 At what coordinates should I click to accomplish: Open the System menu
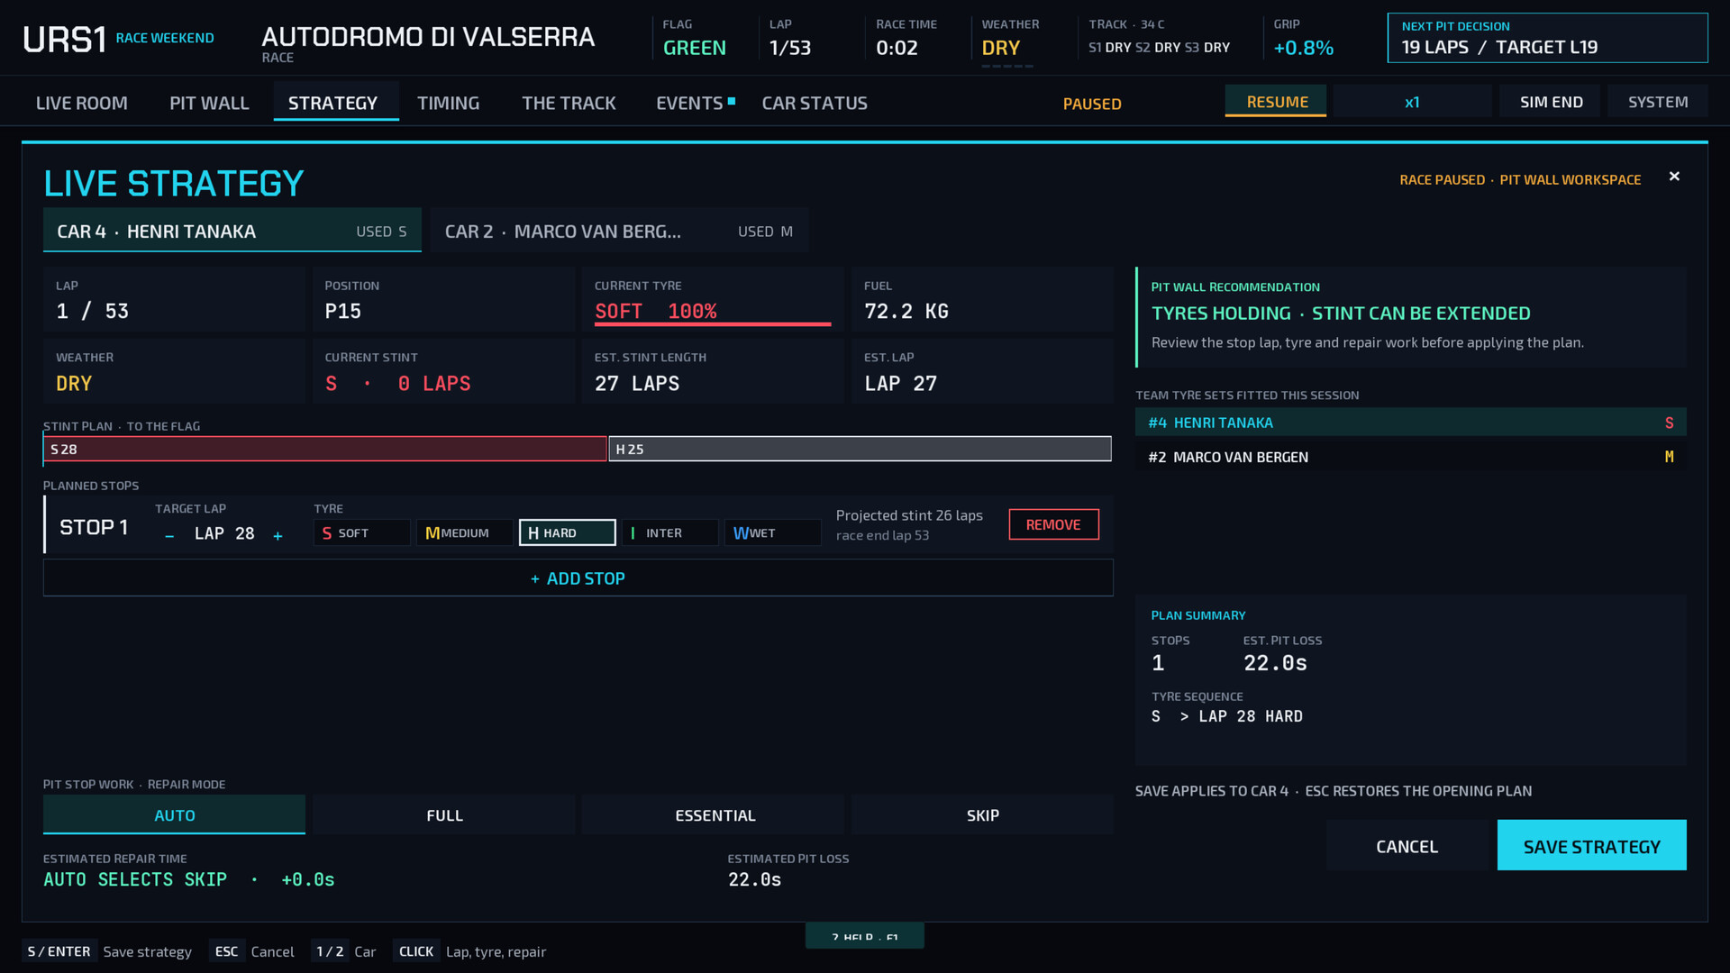(x=1658, y=101)
